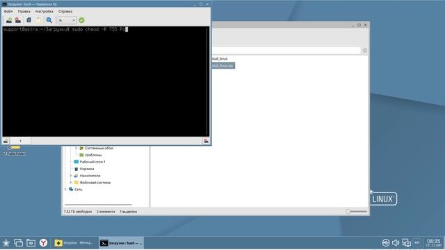Expand the Накопители tree node
445x250 pixels.
point(71,176)
